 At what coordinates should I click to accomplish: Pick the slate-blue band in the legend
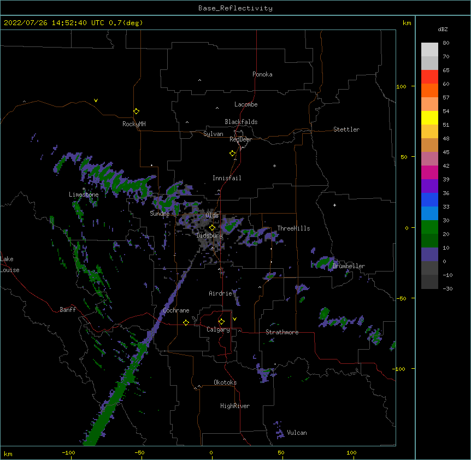pos(429,255)
